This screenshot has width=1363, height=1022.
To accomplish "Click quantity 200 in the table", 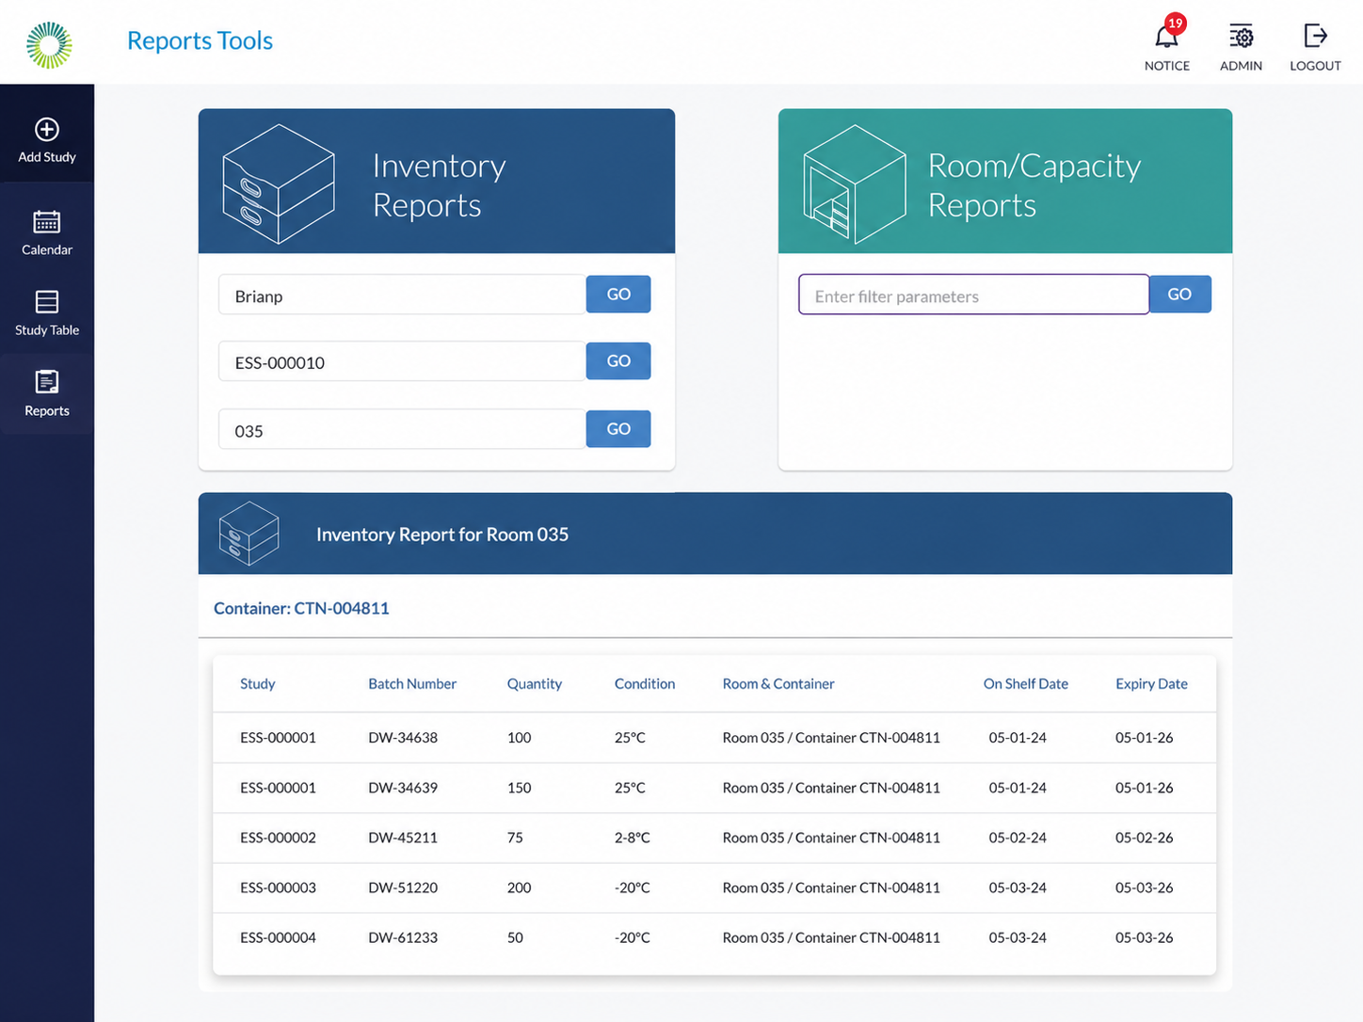I will [520, 887].
